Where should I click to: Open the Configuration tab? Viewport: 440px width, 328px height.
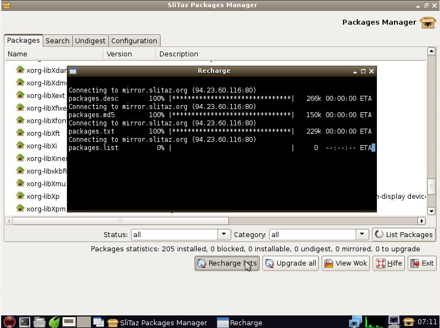click(x=134, y=41)
